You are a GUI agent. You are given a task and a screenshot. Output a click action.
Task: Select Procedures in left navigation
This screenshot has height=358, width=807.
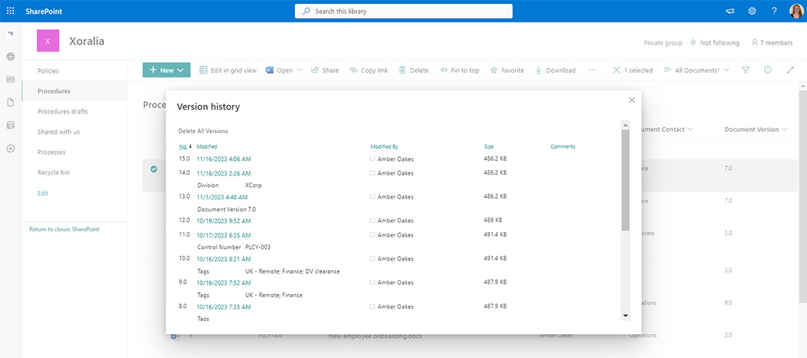(x=54, y=91)
